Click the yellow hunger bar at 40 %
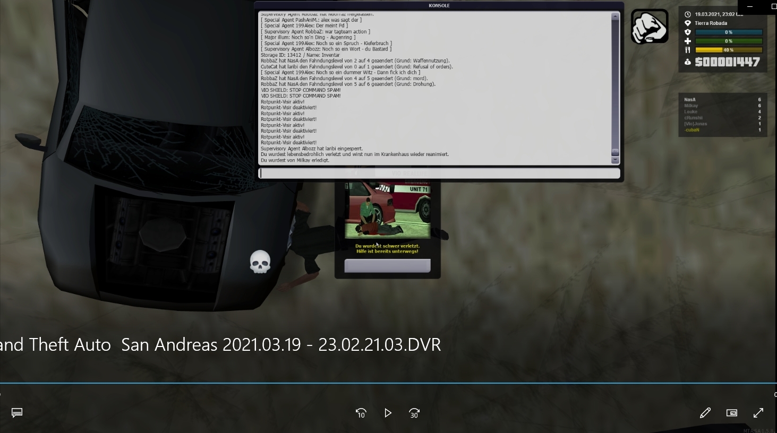Image resolution: width=777 pixels, height=433 pixels. point(729,50)
